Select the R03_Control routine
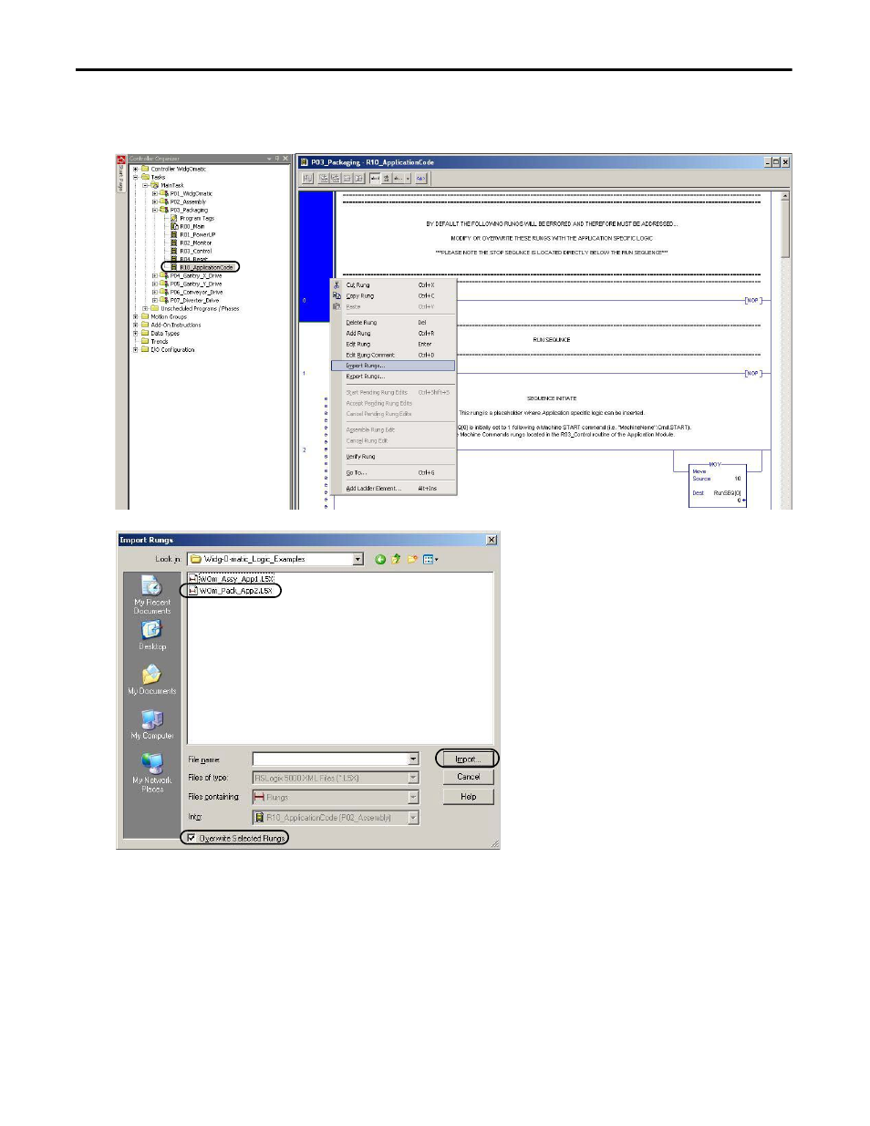The width and height of the screenshot is (870, 1126). click(192, 251)
